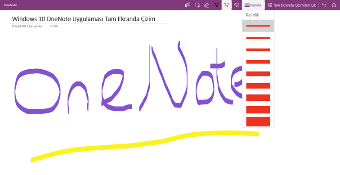The height and width of the screenshot is (175, 340).
Task: Click the 9 Eylül 2015 date stamp
Action: (27, 26)
